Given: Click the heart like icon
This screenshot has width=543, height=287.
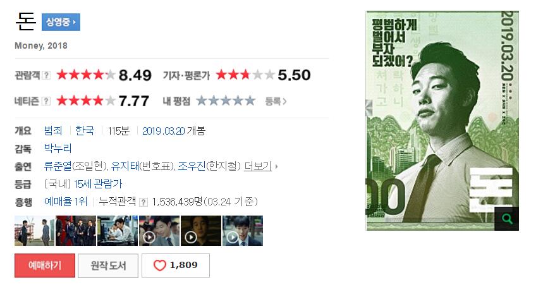Looking at the screenshot, I should [x=160, y=266].
